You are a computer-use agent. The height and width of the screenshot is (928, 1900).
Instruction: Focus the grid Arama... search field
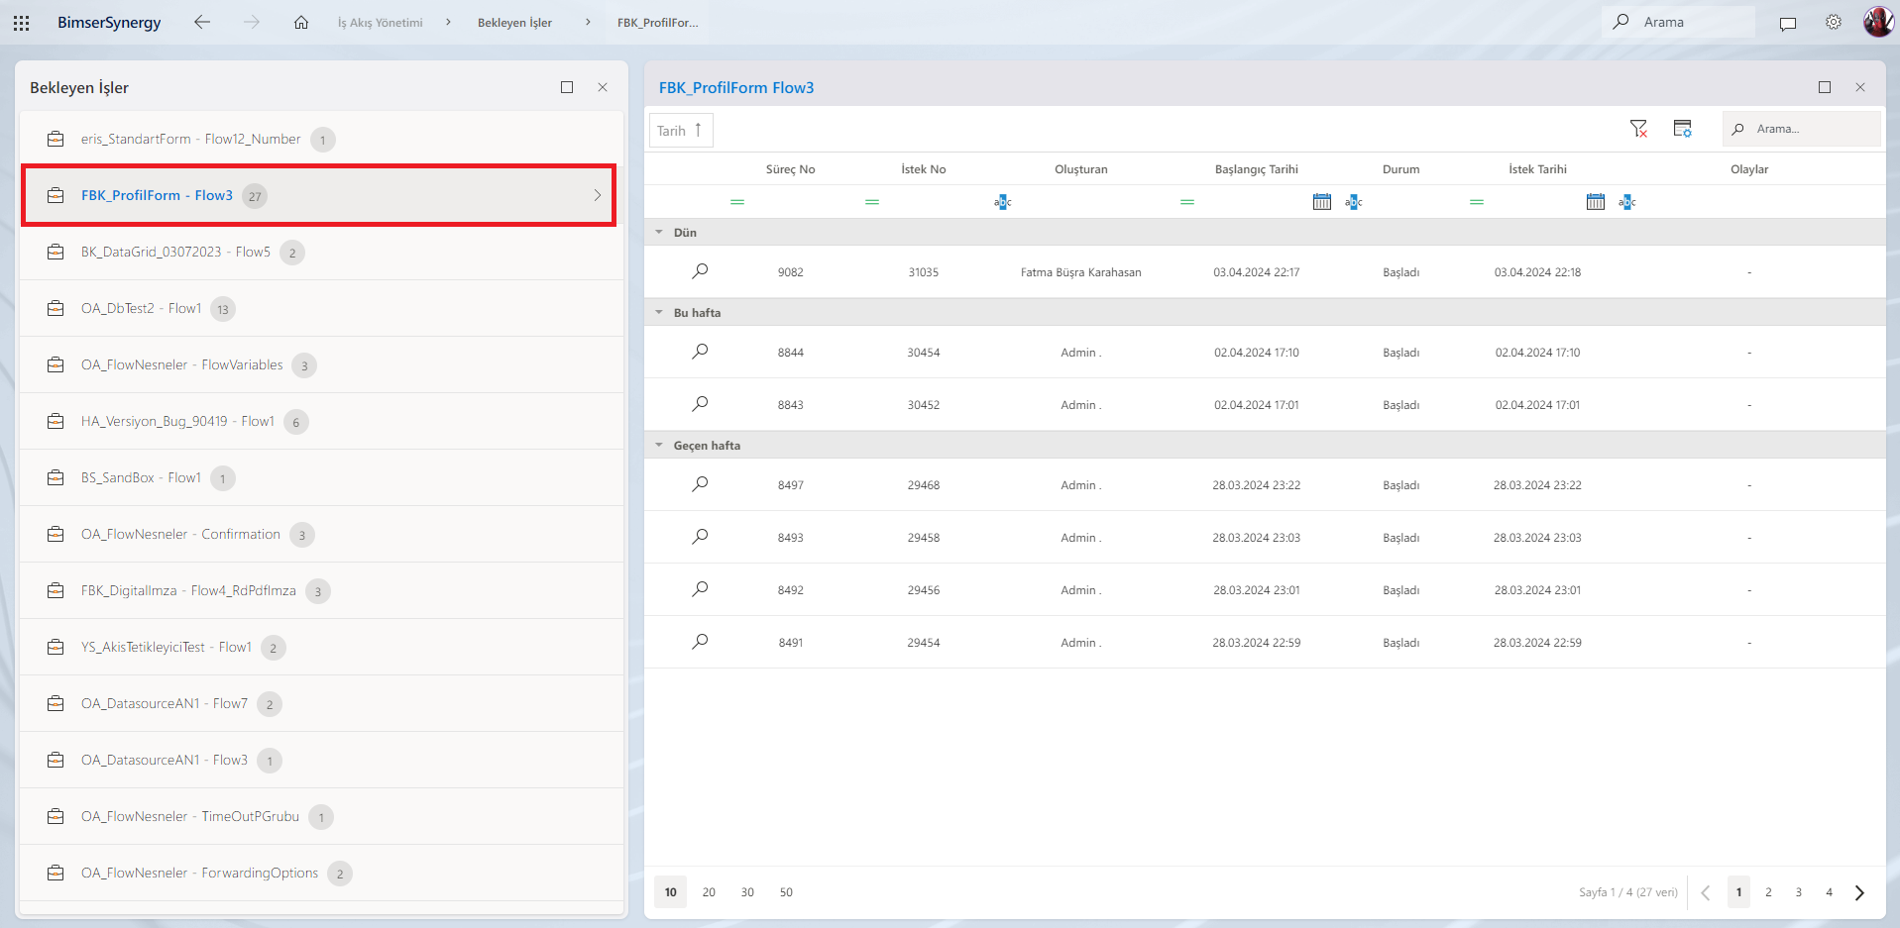[1802, 129]
